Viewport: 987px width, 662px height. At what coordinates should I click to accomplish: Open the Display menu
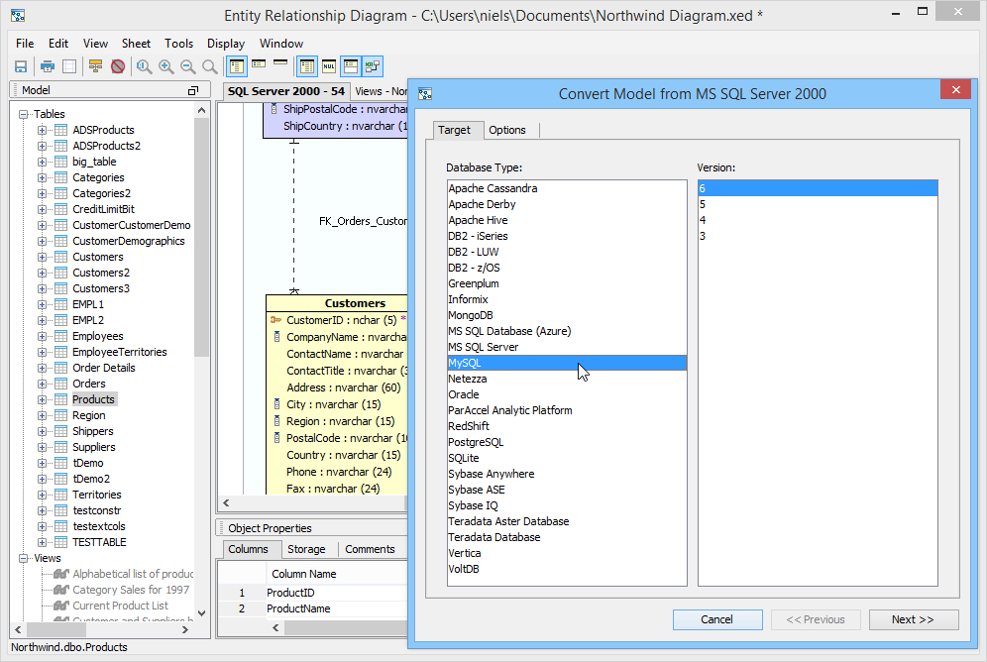pos(226,44)
